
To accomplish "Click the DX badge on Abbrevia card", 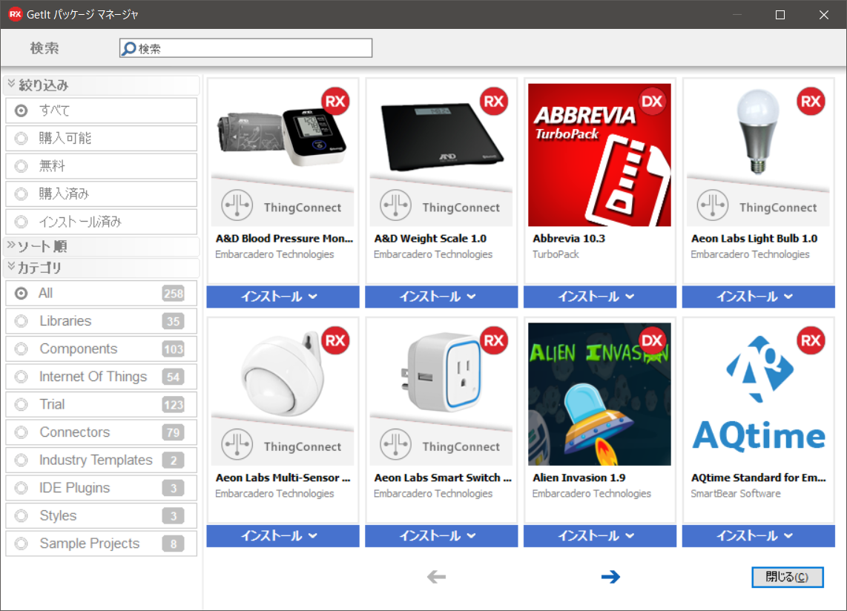I will 652,101.
